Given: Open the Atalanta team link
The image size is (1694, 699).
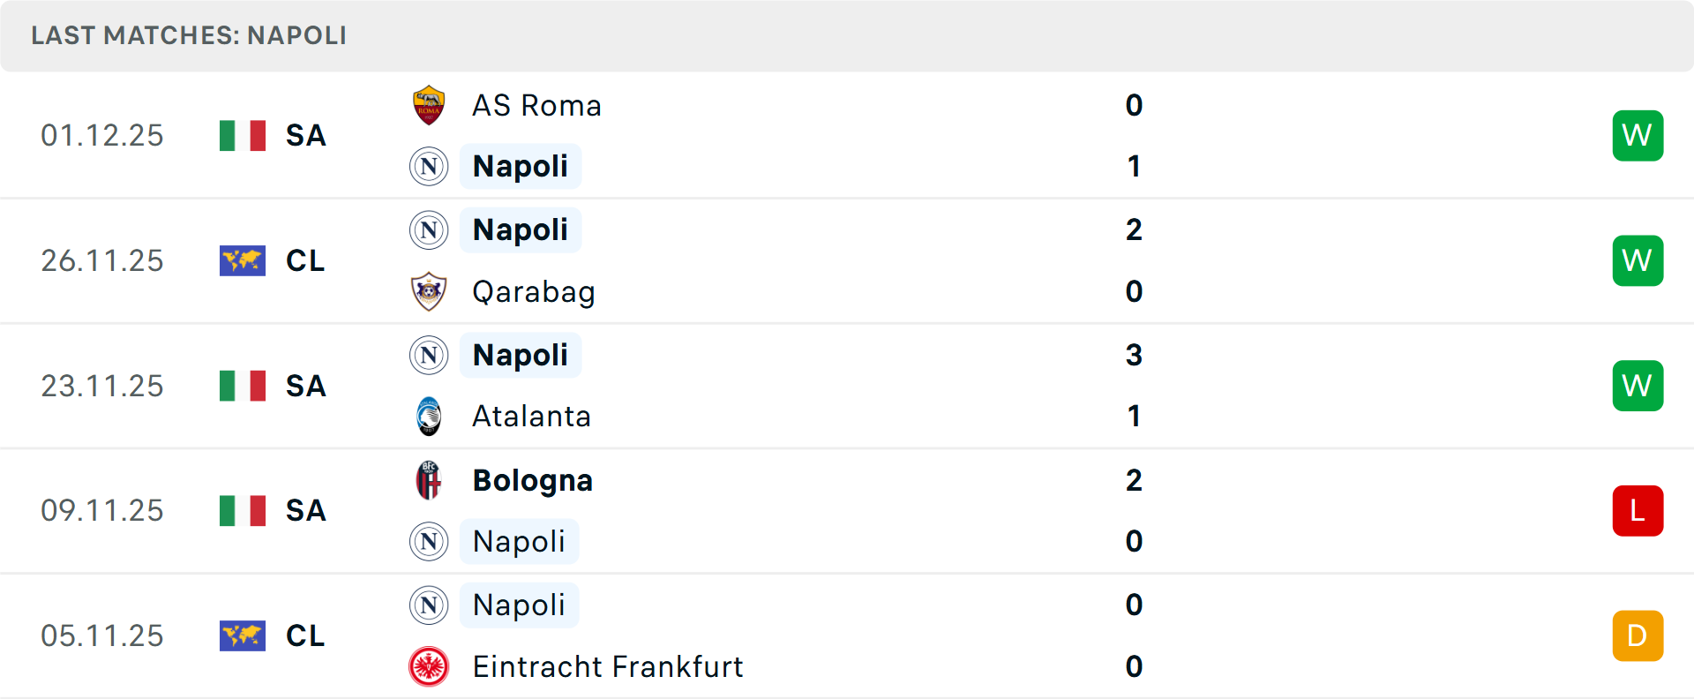Looking at the screenshot, I should (x=531, y=417).
